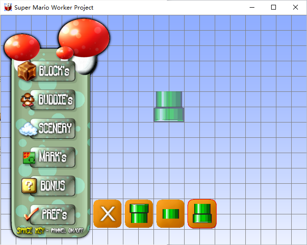Click the orange X cancel tile
Viewport: 307px width, 245px height.
108,213
